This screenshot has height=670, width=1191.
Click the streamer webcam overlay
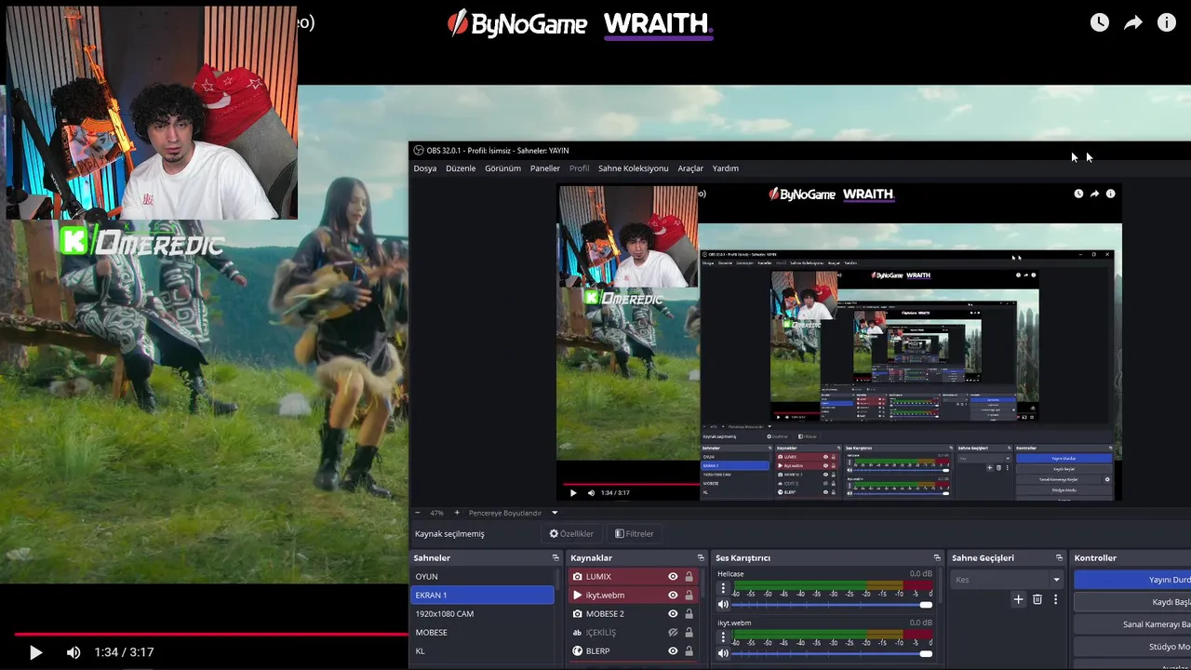(152, 113)
